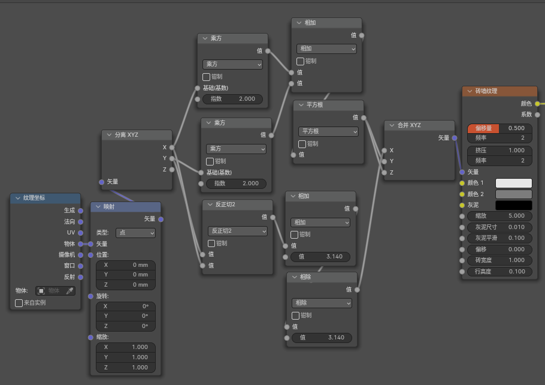
Task: Click the object icon in the 物体 field
Action: pyautogui.click(x=41, y=291)
